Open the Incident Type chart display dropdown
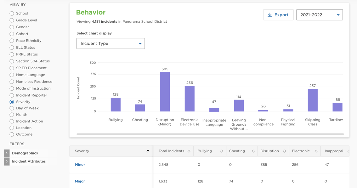 tap(110, 43)
